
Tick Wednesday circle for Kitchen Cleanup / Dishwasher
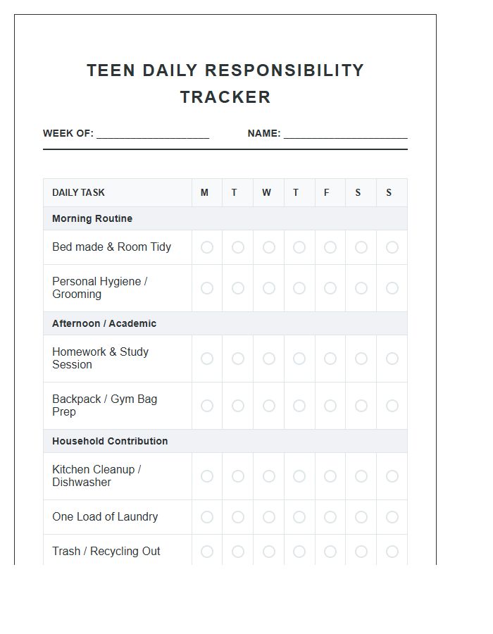pyautogui.click(x=269, y=476)
